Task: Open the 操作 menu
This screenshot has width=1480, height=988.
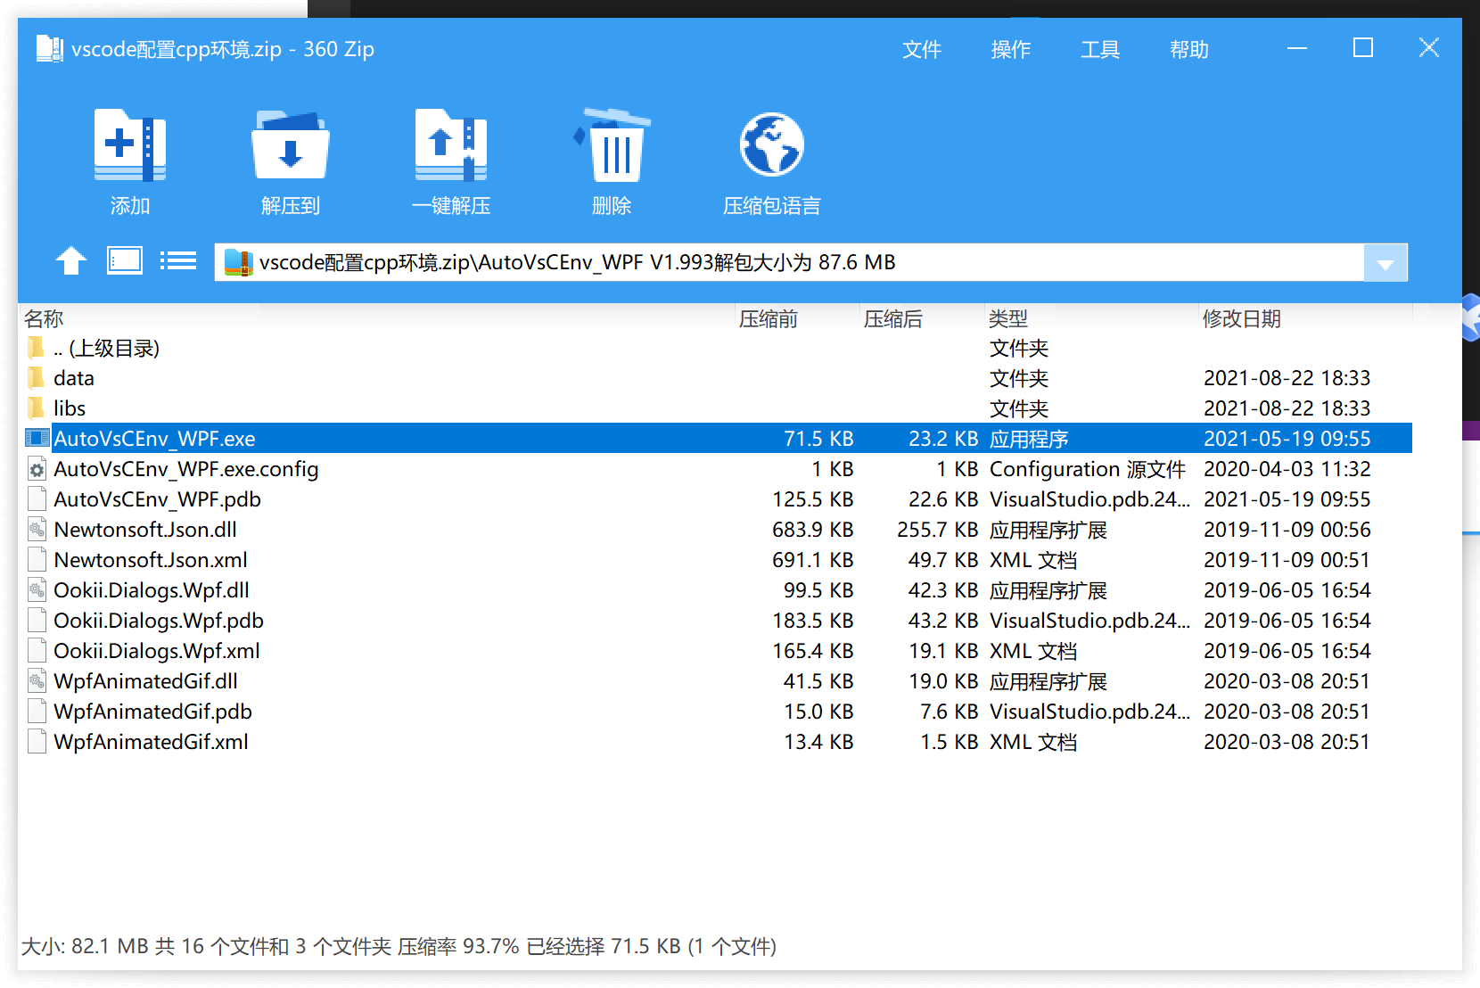Action: tap(1011, 49)
